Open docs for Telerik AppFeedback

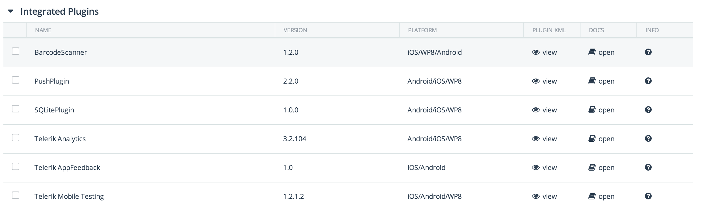click(x=601, y=167)
